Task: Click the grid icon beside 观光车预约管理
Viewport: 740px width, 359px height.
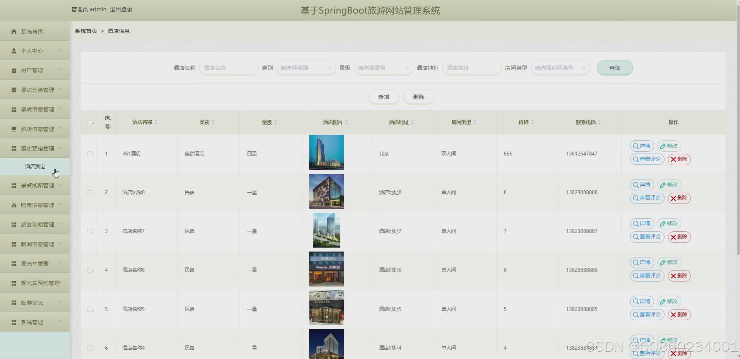Action: pyautogui.click(x=14, y=283)
